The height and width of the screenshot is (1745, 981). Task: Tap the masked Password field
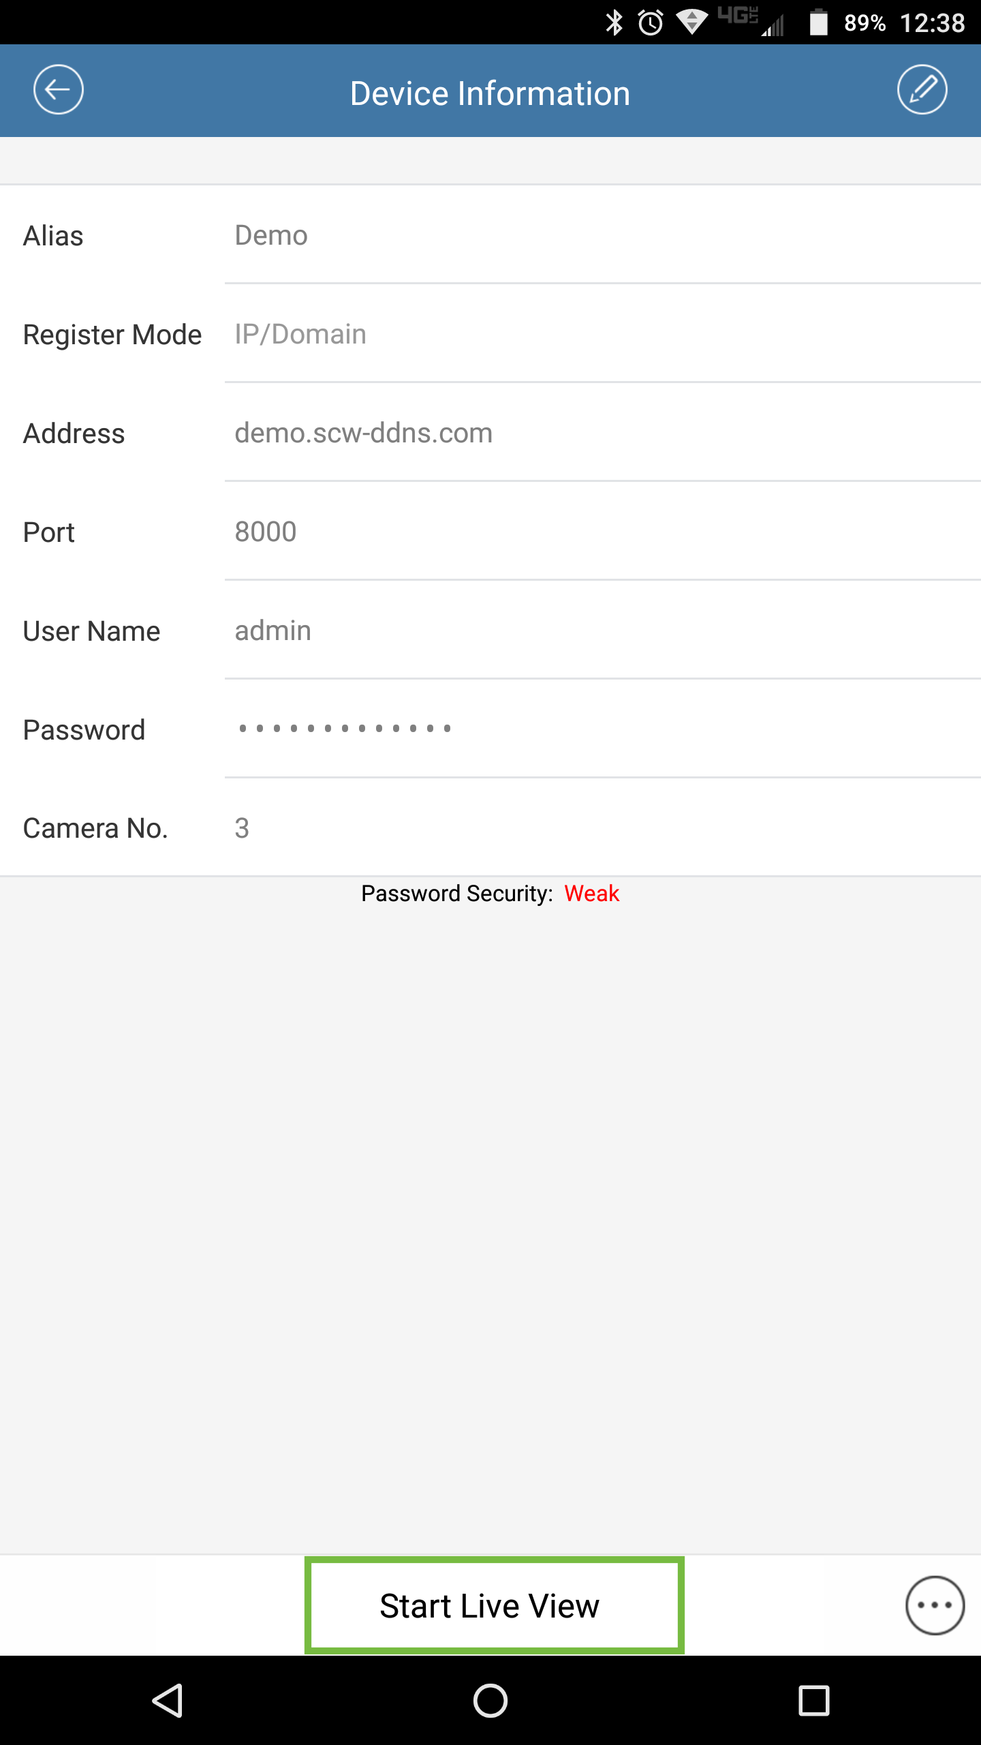pos(603,729)
